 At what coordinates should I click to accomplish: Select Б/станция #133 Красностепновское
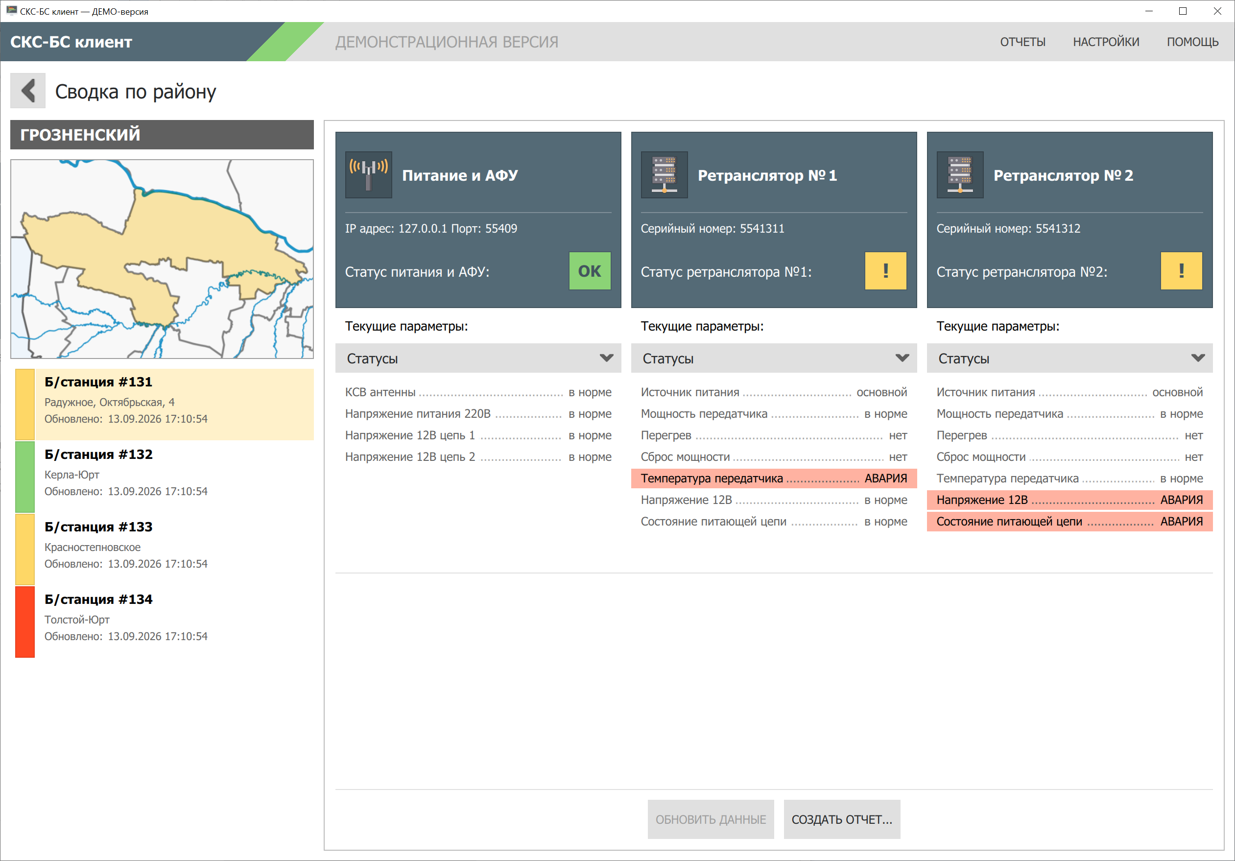165,550
